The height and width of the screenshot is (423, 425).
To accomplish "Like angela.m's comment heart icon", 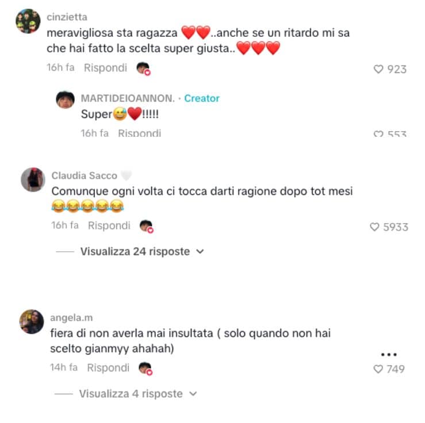I will click(x=378, y=369).
